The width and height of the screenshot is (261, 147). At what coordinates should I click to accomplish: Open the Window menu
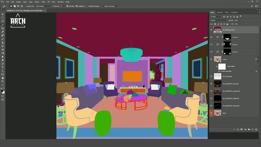[x=60, y=2]
